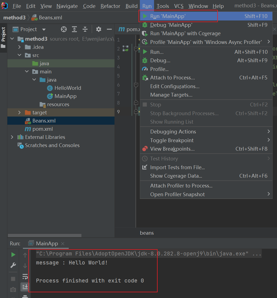Select Scratches and Consoles
The height and width of the screenshot is (298, 277).
[52, 145]
